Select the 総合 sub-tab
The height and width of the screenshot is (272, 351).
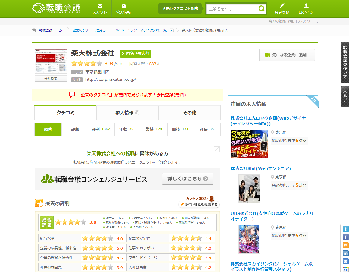click(48, 129)
